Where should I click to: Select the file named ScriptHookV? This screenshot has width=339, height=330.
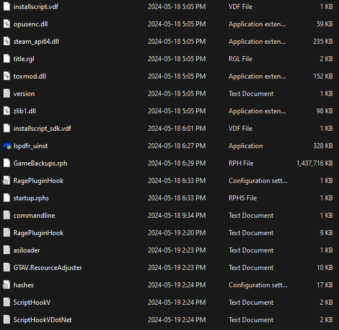(x=32, y=302)
